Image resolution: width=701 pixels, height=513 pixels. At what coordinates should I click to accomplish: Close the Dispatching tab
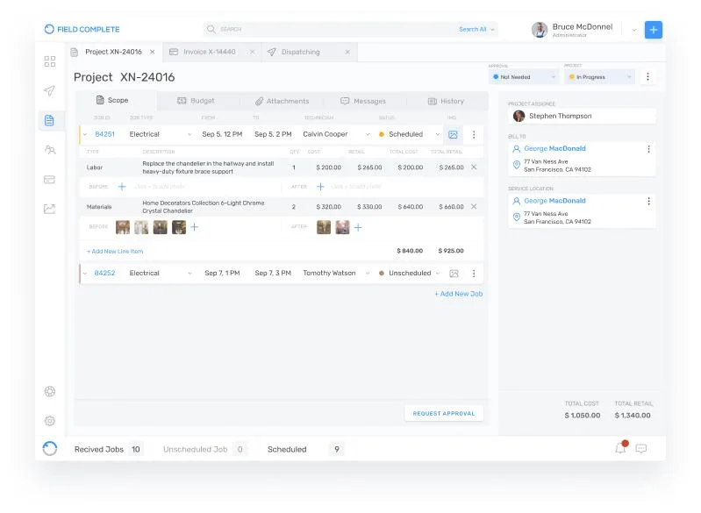pos(347,53)
